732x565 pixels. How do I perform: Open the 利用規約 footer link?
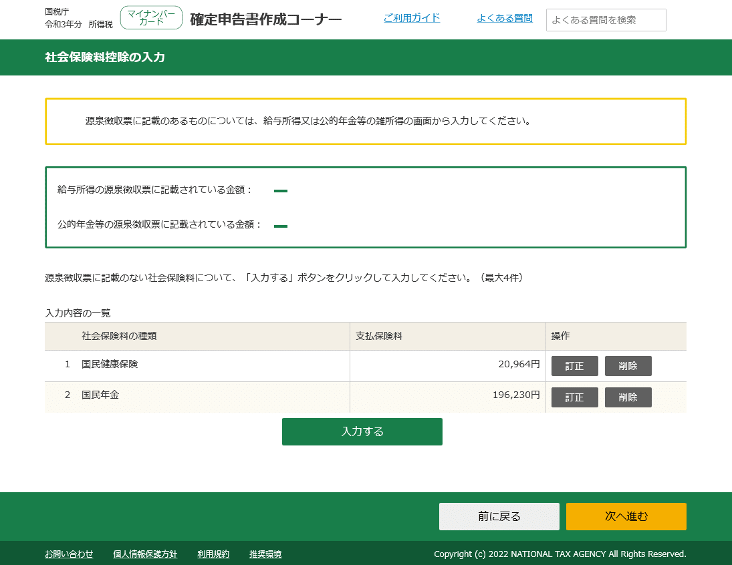213,554
